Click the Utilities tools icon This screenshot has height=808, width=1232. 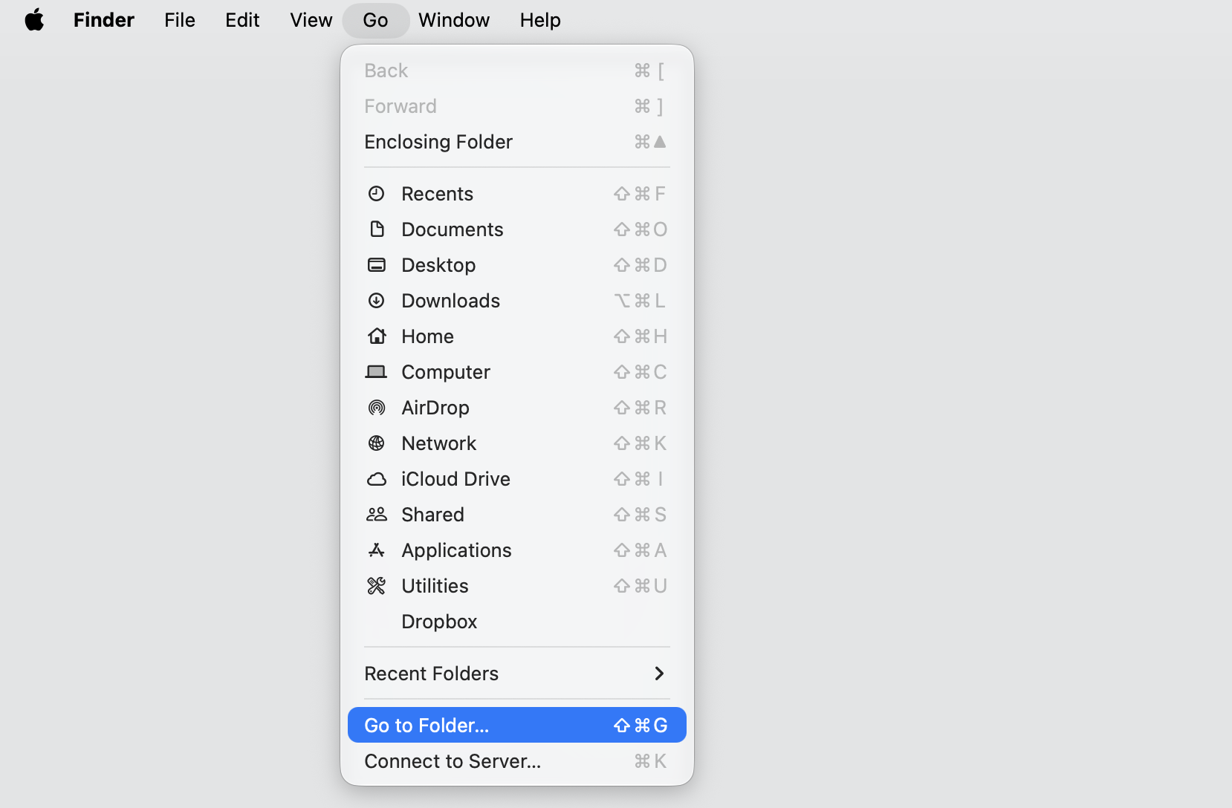(x=377, y=586)
